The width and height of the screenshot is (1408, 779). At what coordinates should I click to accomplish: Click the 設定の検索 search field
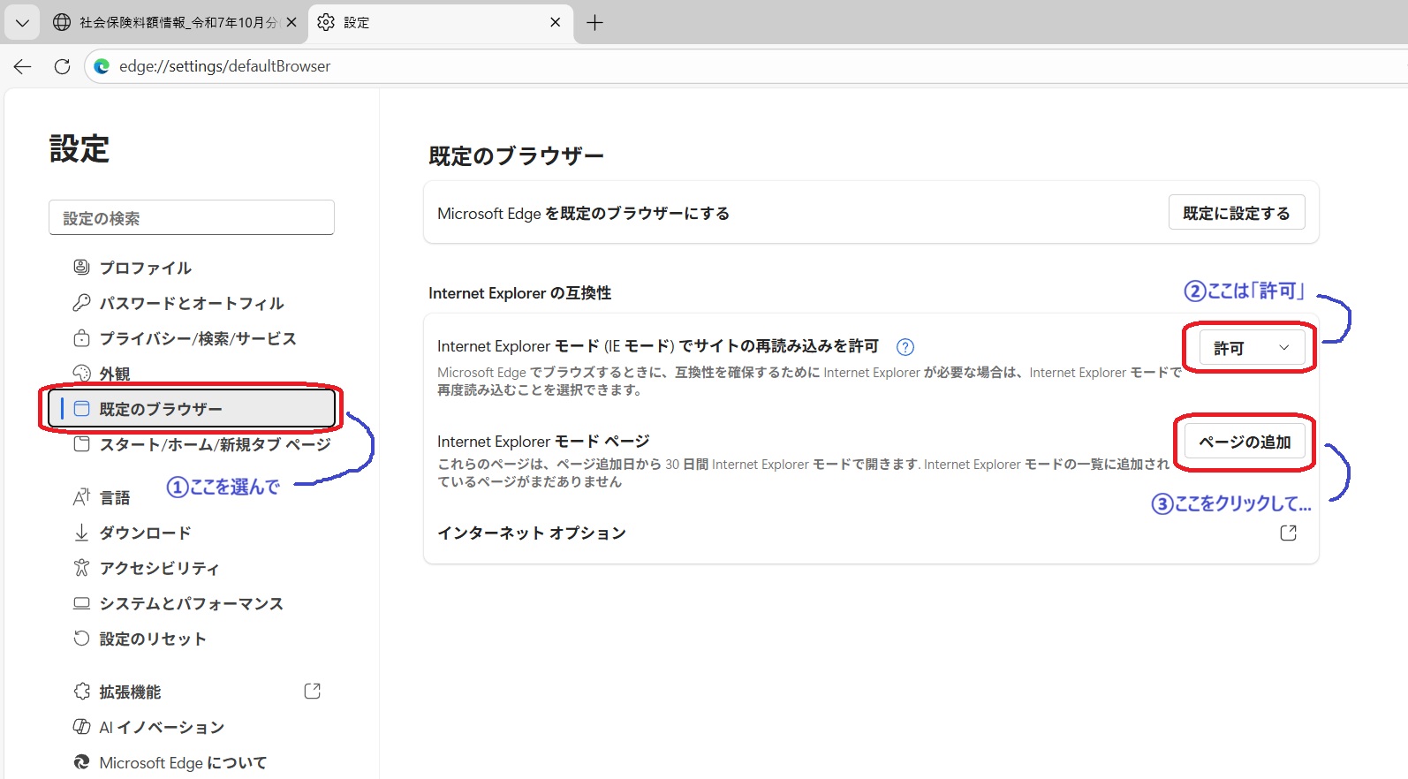coord(192,218)
